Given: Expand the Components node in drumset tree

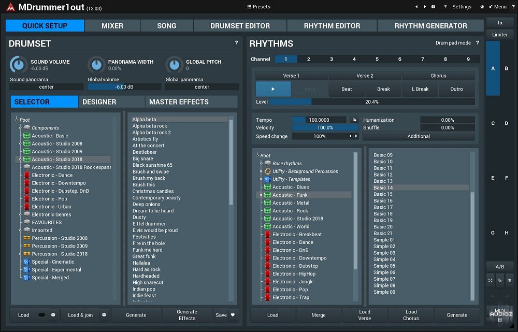Looking at the screenshot, I should pos(21,128).
